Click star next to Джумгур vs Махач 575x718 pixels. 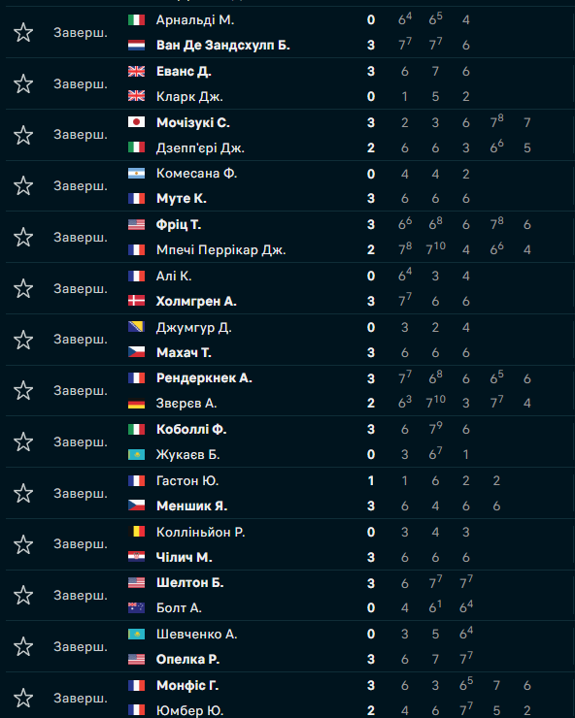click(x=23, y=340)
